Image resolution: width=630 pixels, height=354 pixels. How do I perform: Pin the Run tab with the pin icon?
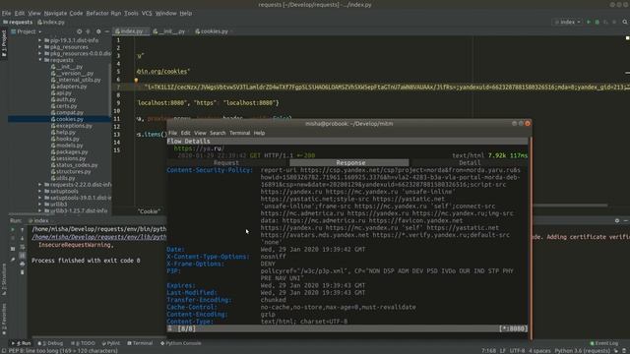click(x=13, y=260)
